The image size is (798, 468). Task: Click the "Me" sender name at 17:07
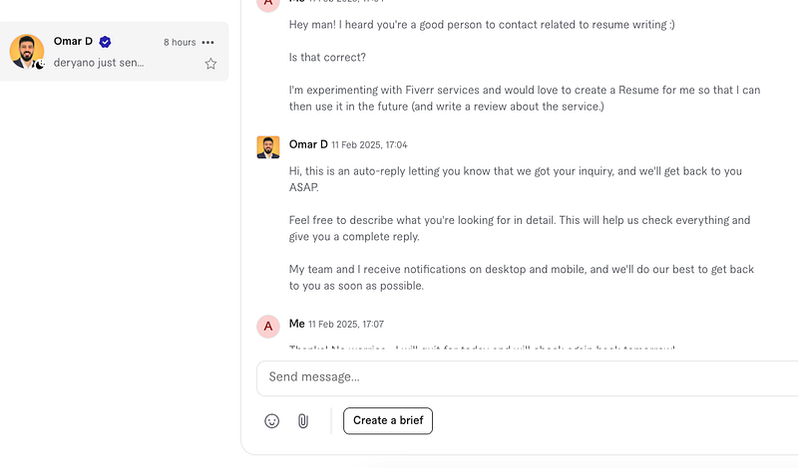pos(296,324)
